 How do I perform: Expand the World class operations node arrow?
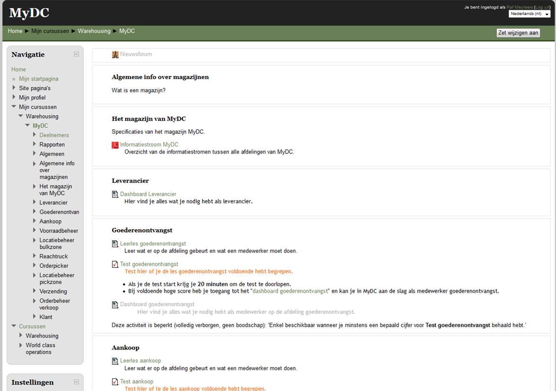click(21, 345)
